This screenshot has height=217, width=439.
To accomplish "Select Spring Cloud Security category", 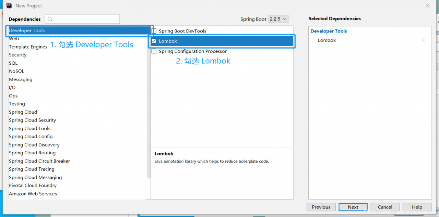I will pyautogui.click(x=33, y=120).
